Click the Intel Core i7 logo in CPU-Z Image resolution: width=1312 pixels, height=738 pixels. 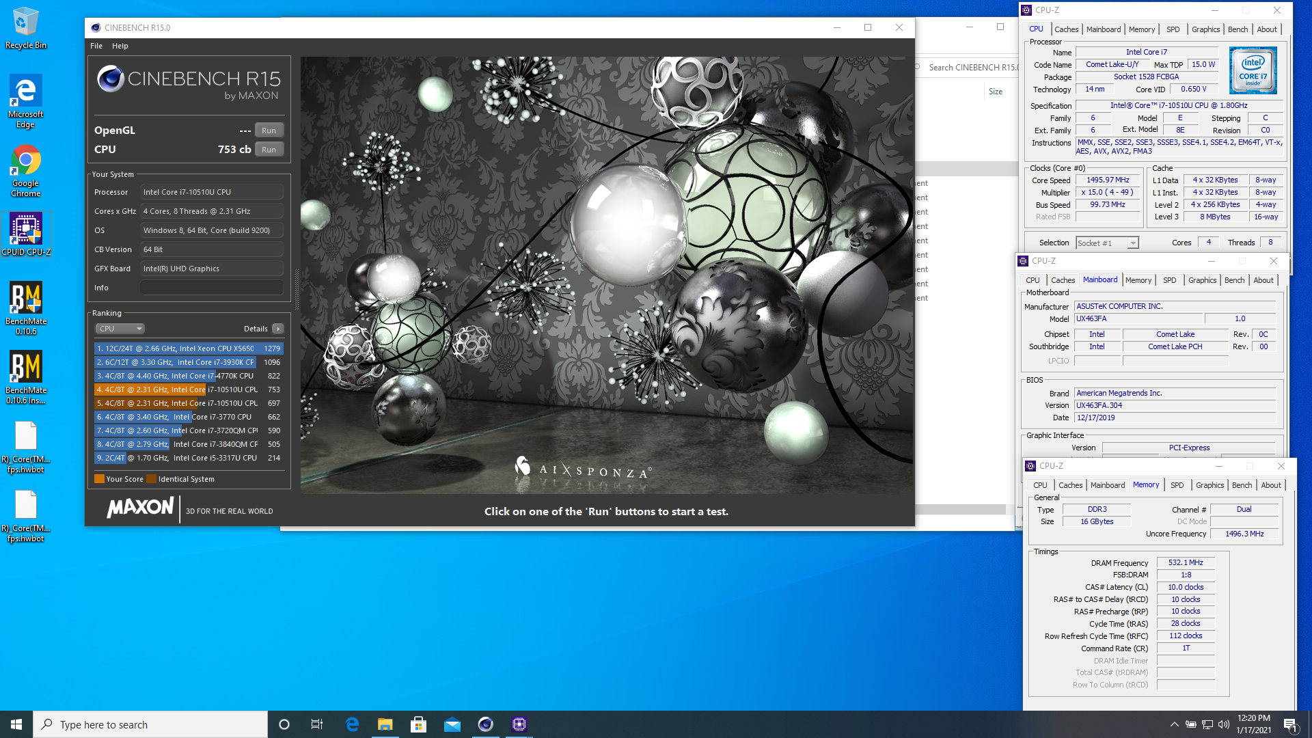pyautogui.click(x=1253, y=70)
